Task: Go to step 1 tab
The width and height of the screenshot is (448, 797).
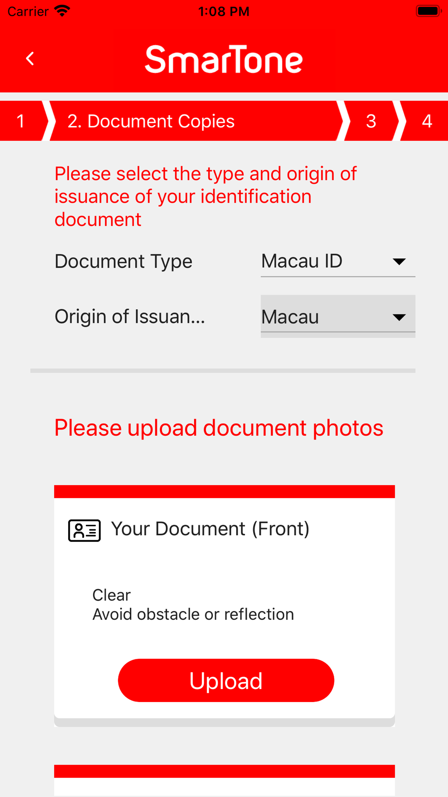Action: coord(21,121)
